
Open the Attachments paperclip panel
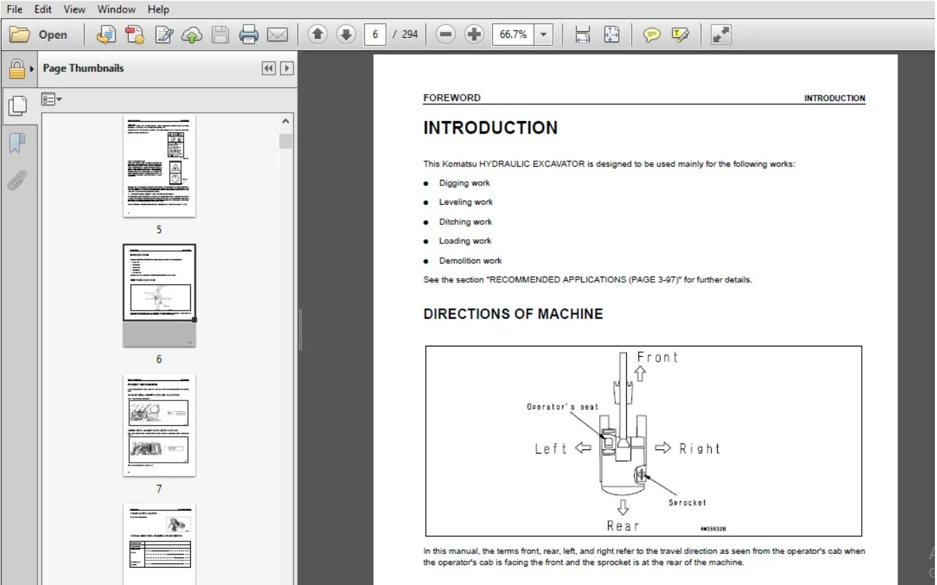point(17,179)
